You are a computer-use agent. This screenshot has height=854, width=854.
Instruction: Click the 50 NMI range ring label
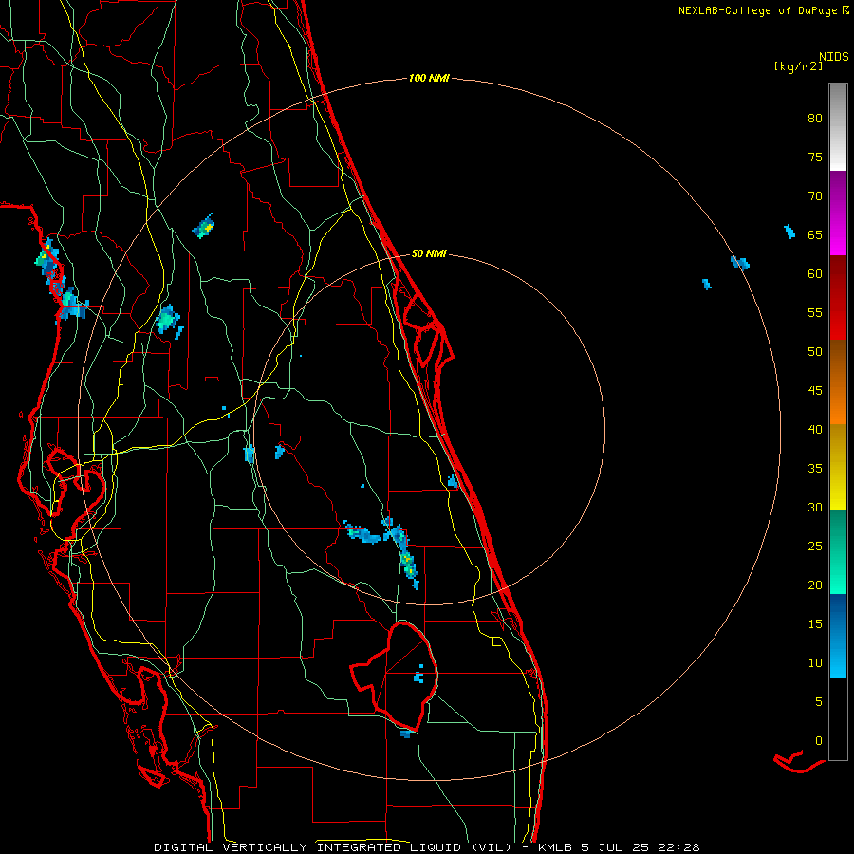click(x=429, y=253)
